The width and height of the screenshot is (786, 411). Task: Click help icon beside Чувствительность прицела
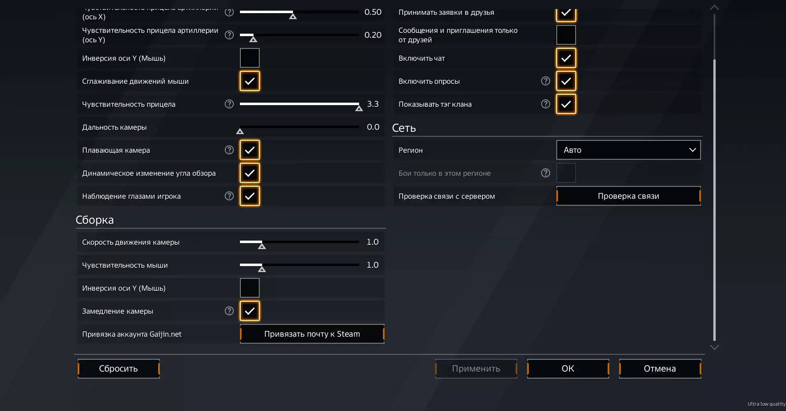pyautogui.click(x=229, y=104)
